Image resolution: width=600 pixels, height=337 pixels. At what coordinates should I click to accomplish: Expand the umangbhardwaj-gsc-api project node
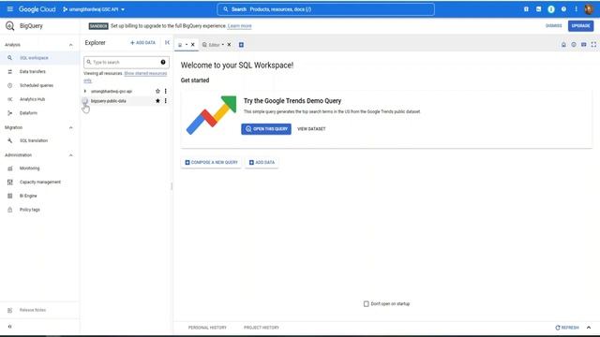85,92
